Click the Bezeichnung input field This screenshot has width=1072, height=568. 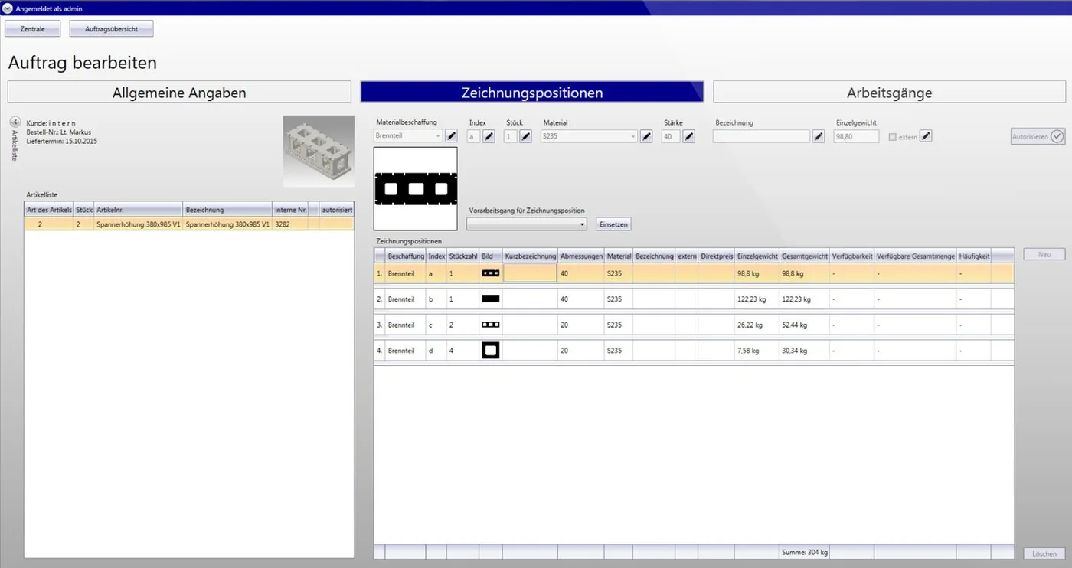tap(761, 136)
